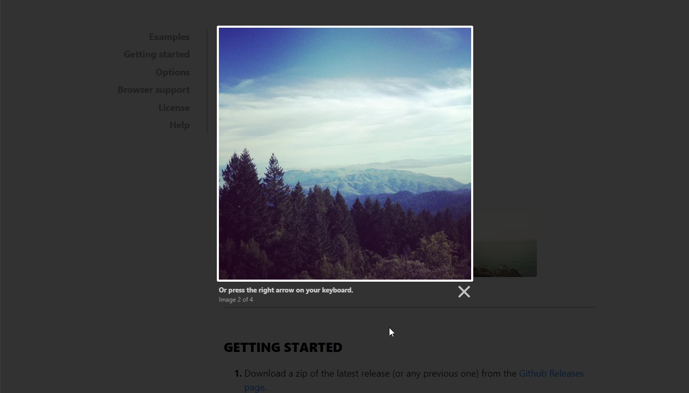
Task: Open the Options sidebar link
Action: (172, 72)
